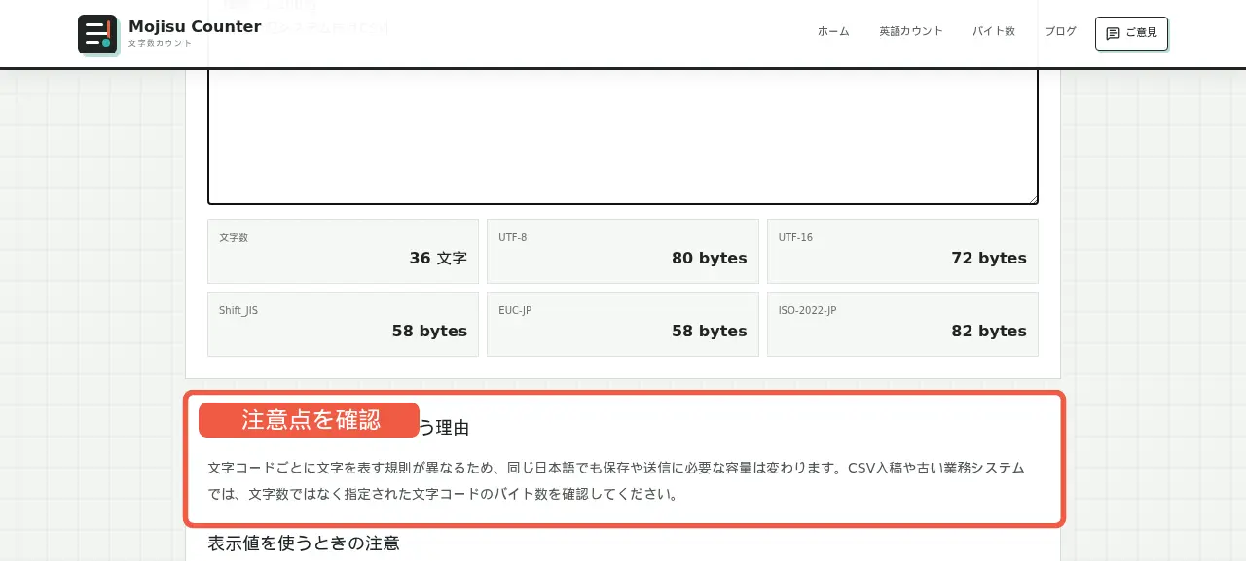
Task: Visit the ブログ link
Action: pos(1061,31)
